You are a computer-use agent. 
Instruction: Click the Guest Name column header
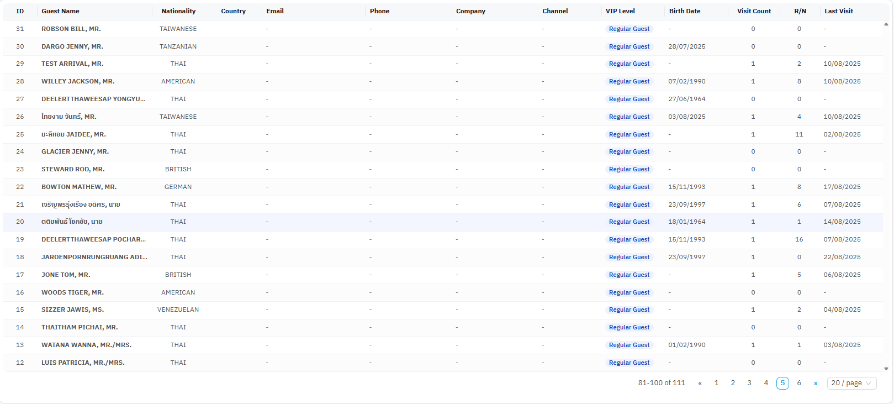[x=61, y=11]
